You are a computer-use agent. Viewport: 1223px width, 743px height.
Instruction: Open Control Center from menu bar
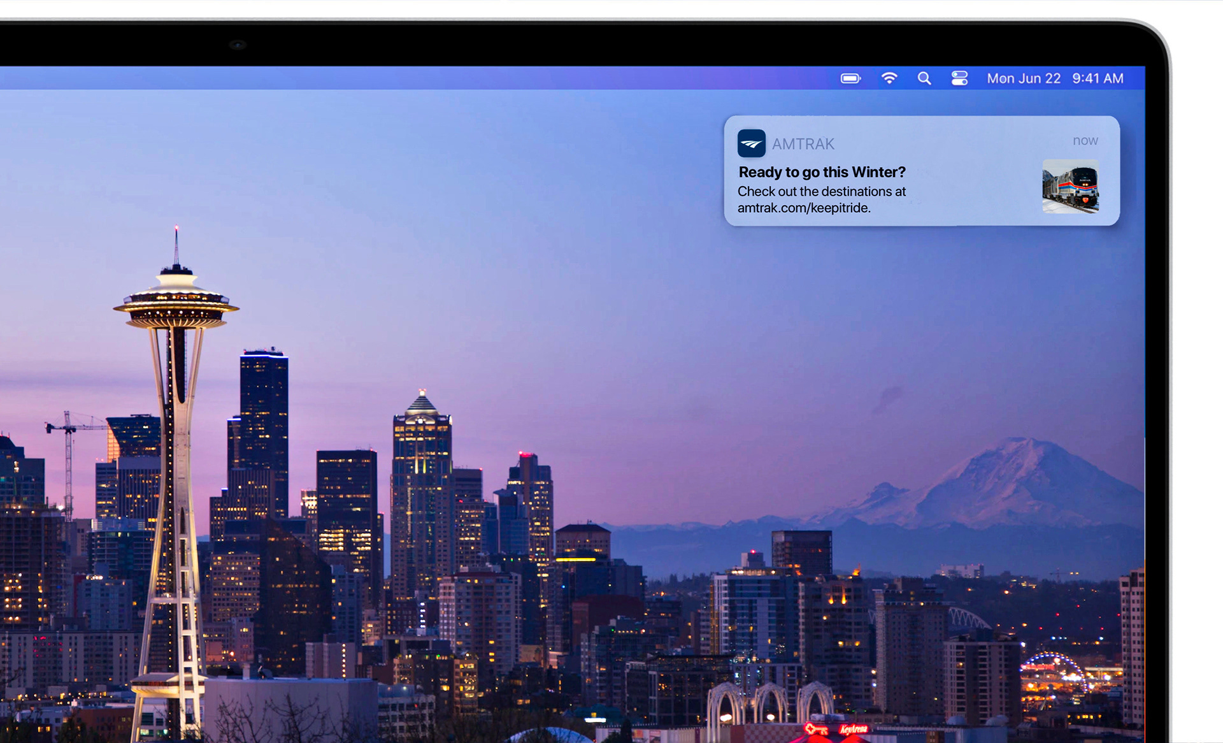(959, 78)
